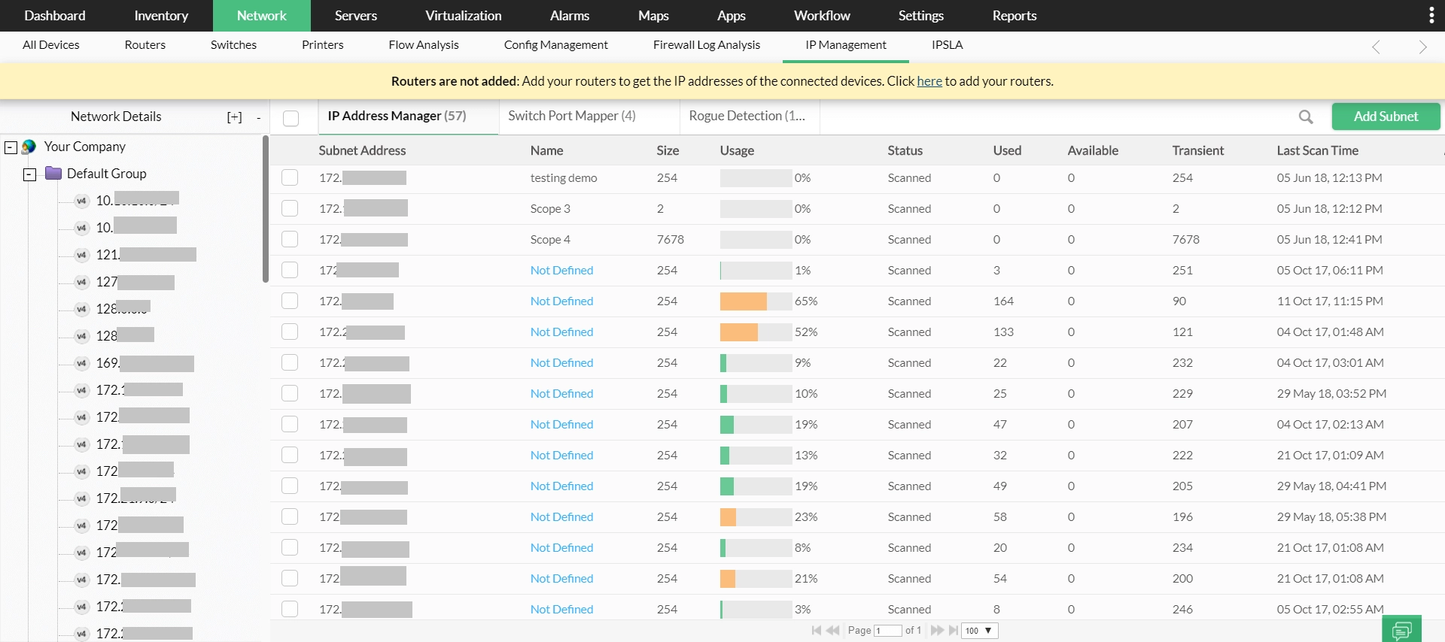Check the row with 52% usage

click(290, 332)
